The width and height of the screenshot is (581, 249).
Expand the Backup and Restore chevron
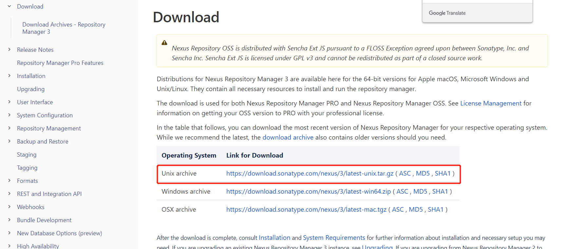point(9,141)
